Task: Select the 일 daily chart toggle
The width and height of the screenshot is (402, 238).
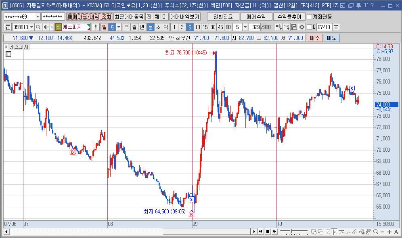Action: pyautogui.click(x=105, y=27)
